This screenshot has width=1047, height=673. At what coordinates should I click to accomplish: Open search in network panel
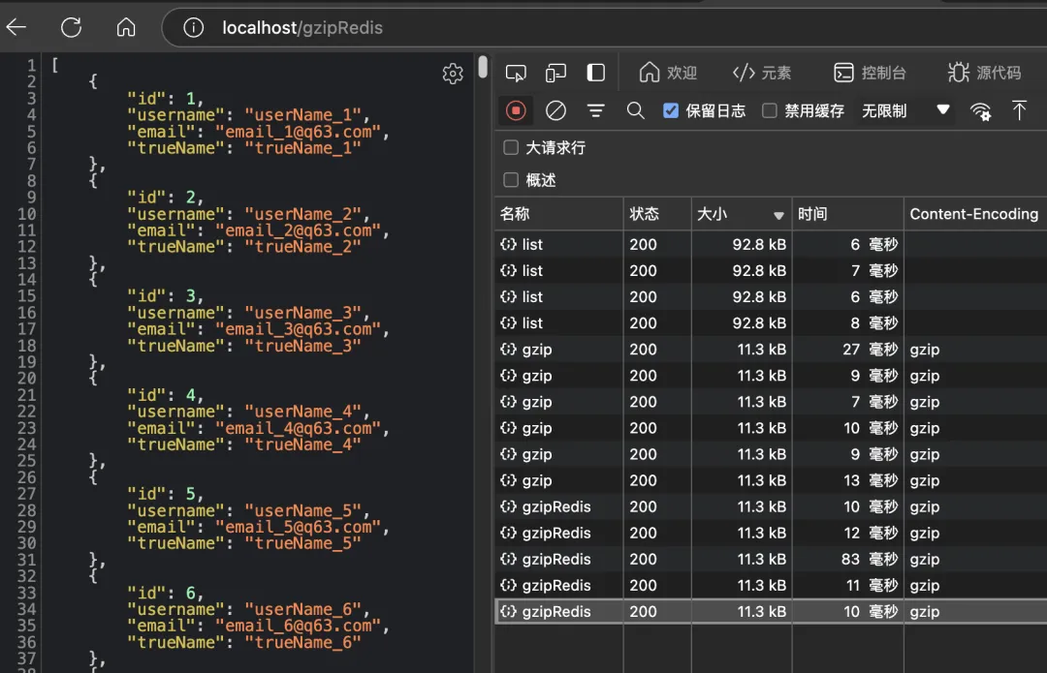coord(635,110)
